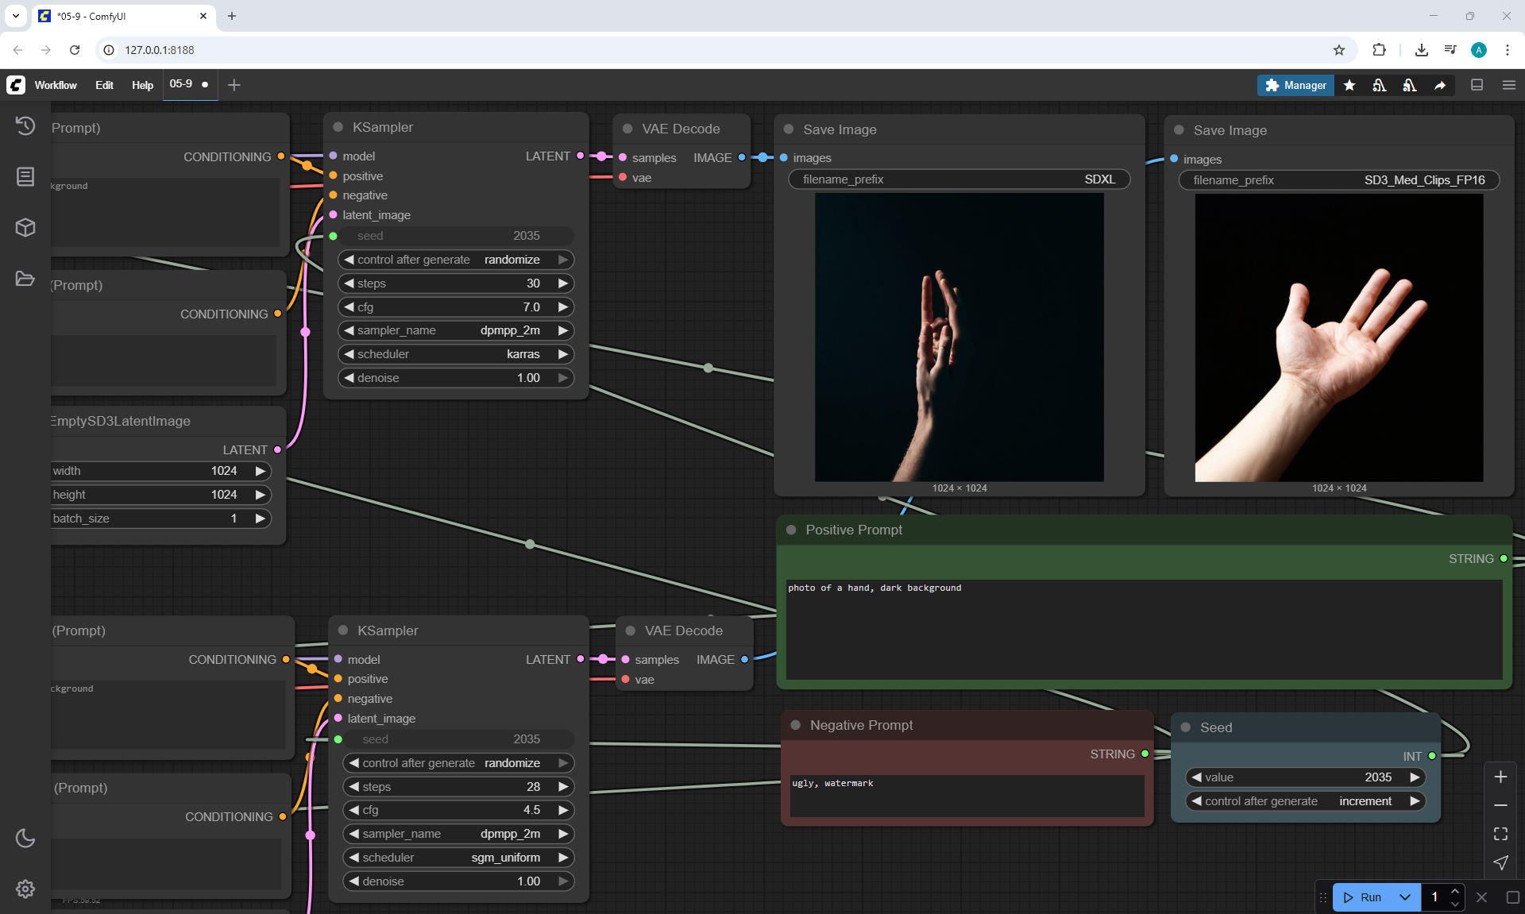This screenshot has width=1525, height=914.
Task: Open the Run button dropdown chevron
Action: coord(1405,897)
